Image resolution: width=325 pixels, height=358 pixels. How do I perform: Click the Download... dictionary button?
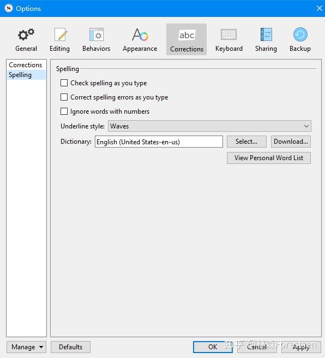point(291,142)
